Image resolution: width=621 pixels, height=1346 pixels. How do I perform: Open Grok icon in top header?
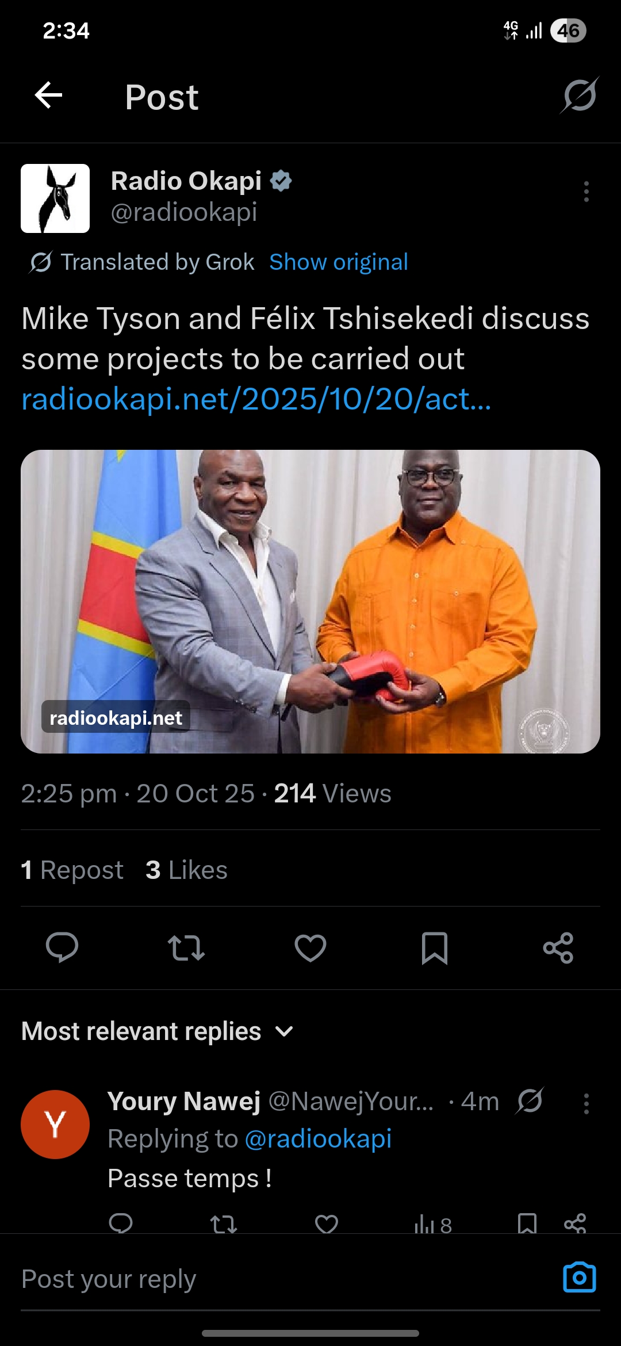580,95
